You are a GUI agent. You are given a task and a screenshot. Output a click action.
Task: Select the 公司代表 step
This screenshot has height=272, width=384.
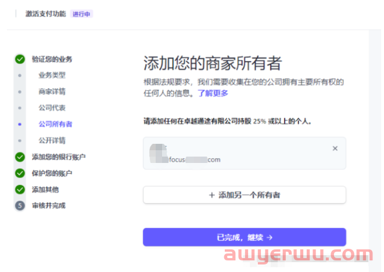pos(52,108)
